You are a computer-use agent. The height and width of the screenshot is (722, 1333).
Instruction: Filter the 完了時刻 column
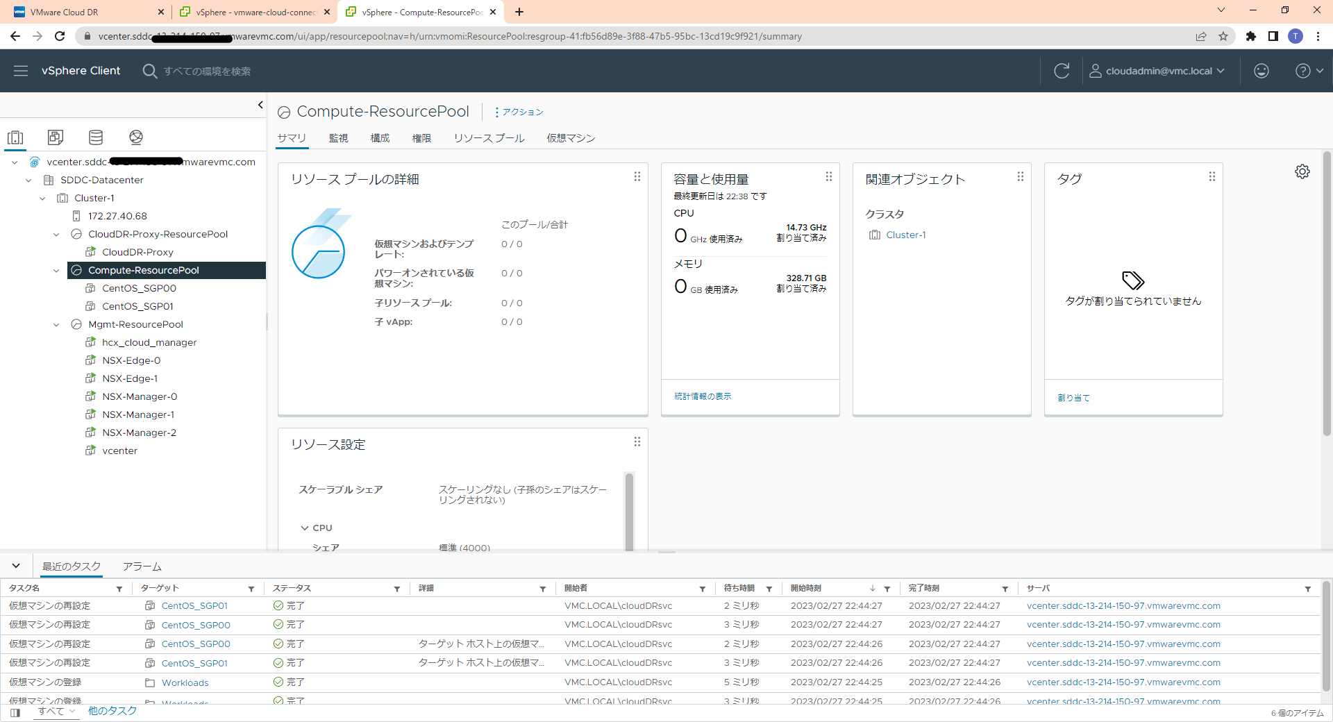[x=1005, y=589]
